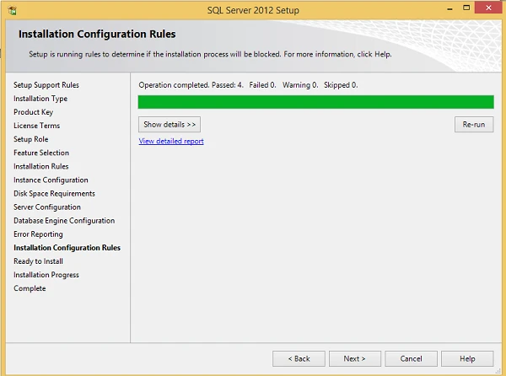The width and height of the screenshot is (506, 376).
Task: Select Setup Role step
Action: click(x=31, y=139)
